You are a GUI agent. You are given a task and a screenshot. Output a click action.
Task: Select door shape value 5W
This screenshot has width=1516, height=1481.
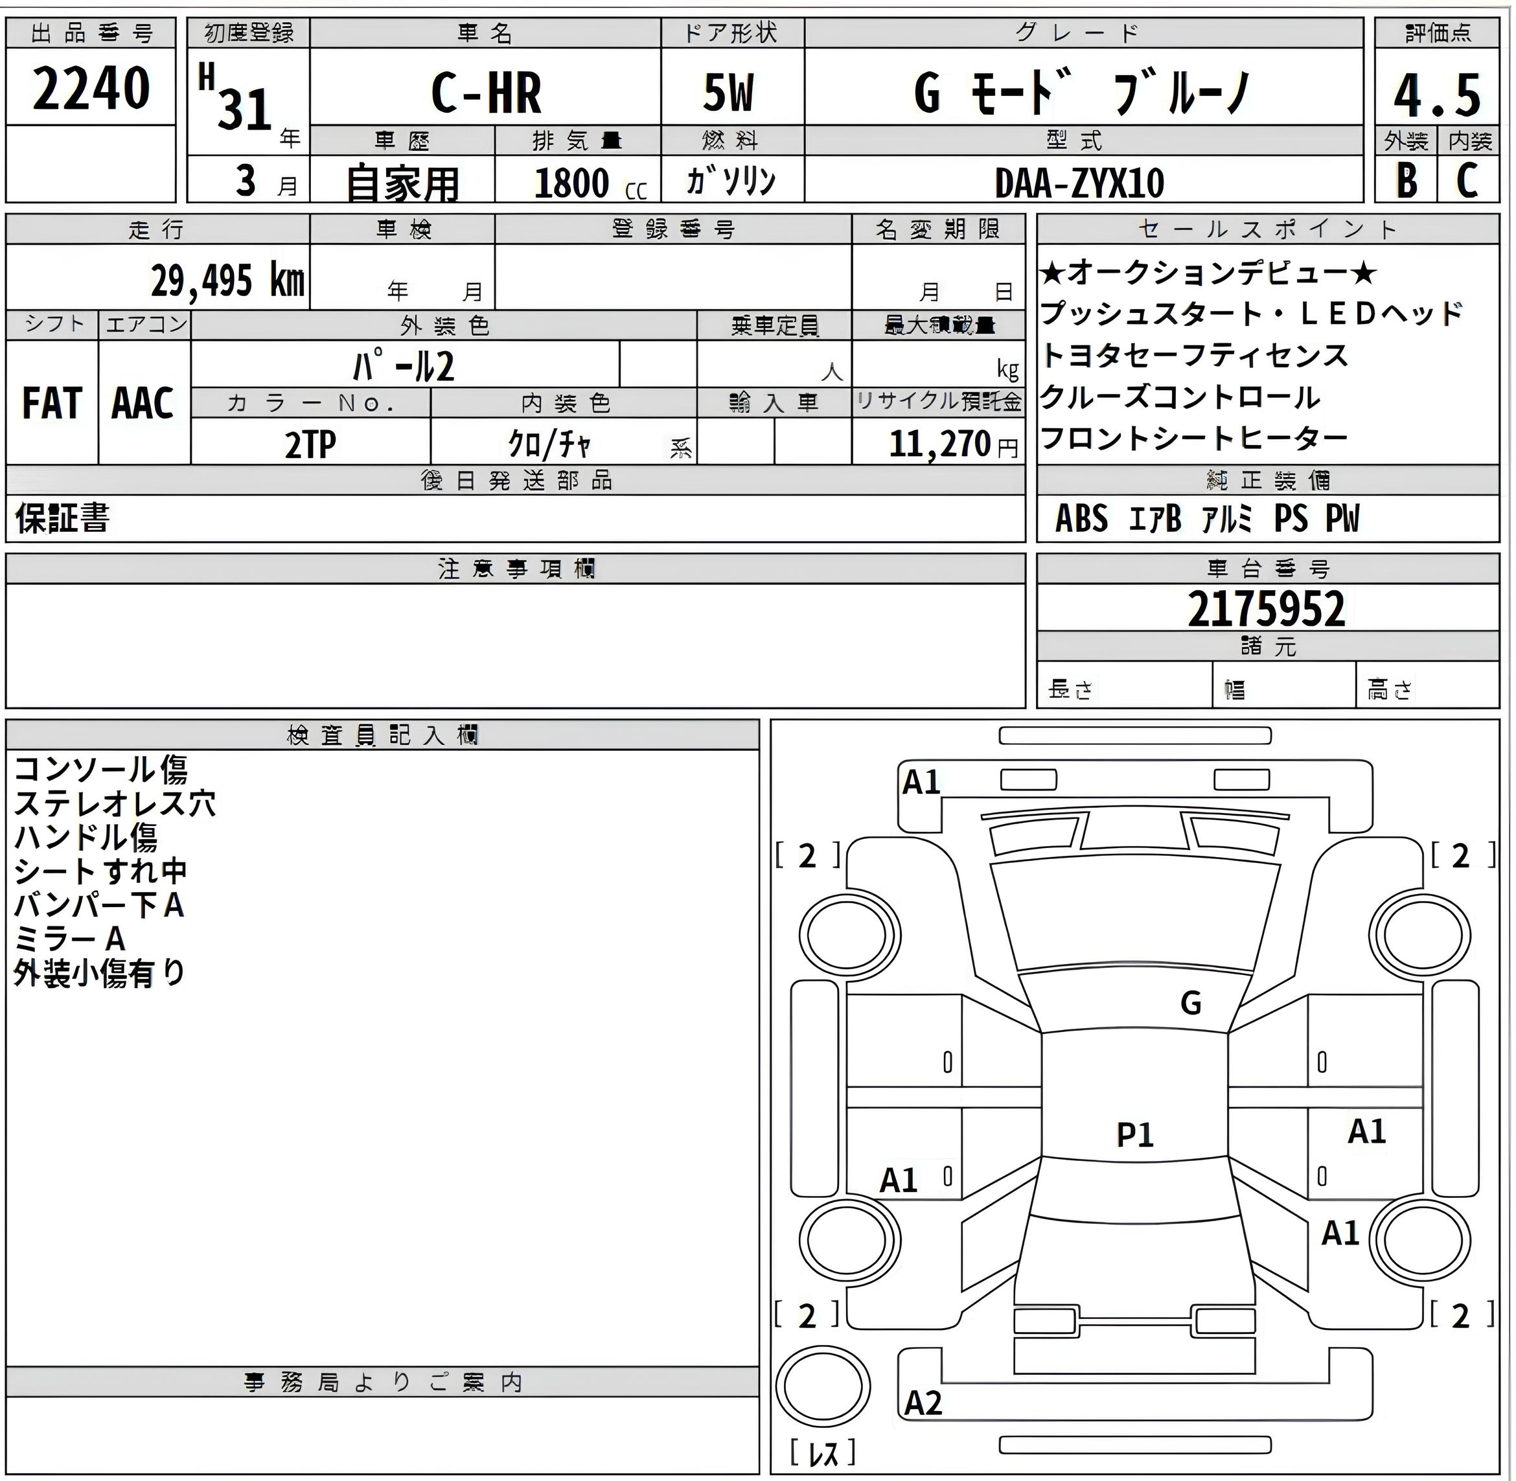(729, 93)
